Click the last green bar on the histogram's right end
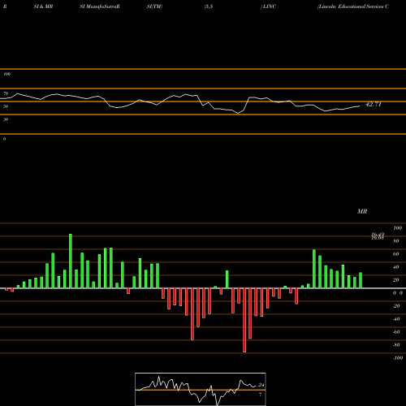This screenshot has height=406, width=406. (361, 280)
